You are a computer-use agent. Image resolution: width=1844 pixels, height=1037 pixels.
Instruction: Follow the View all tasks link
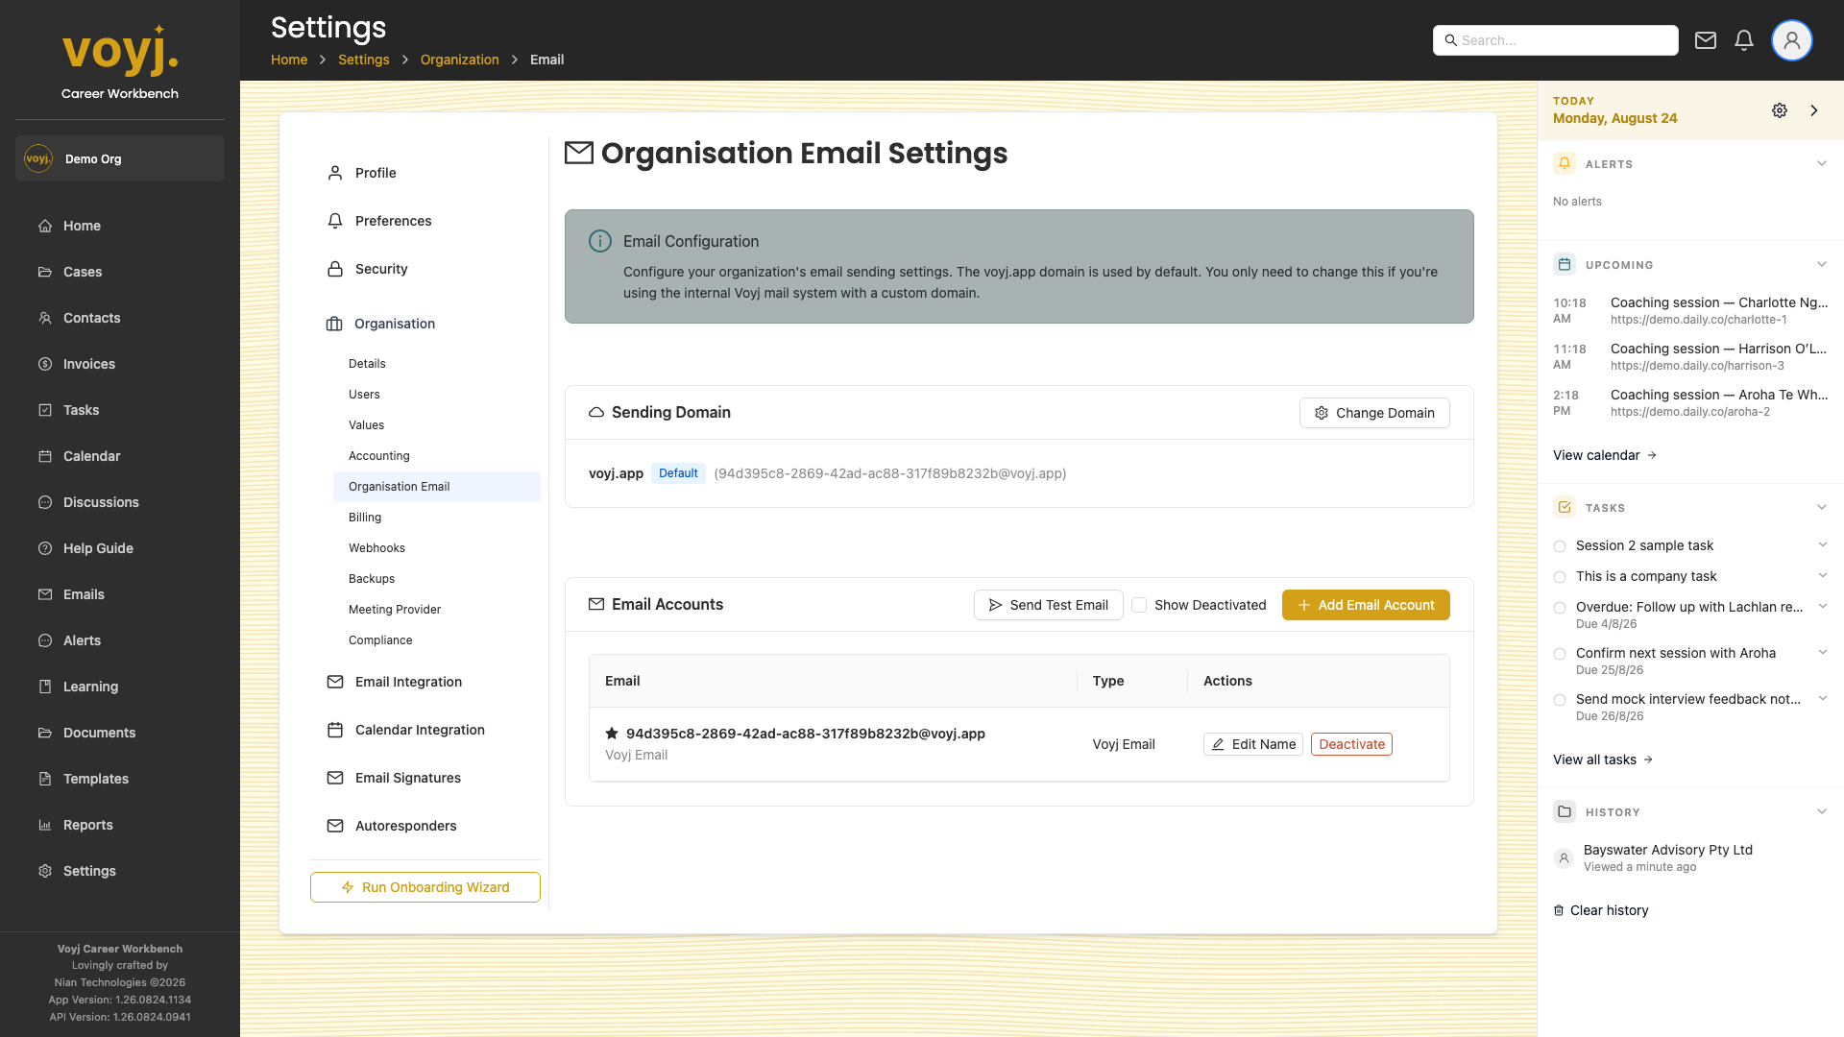1603,760
